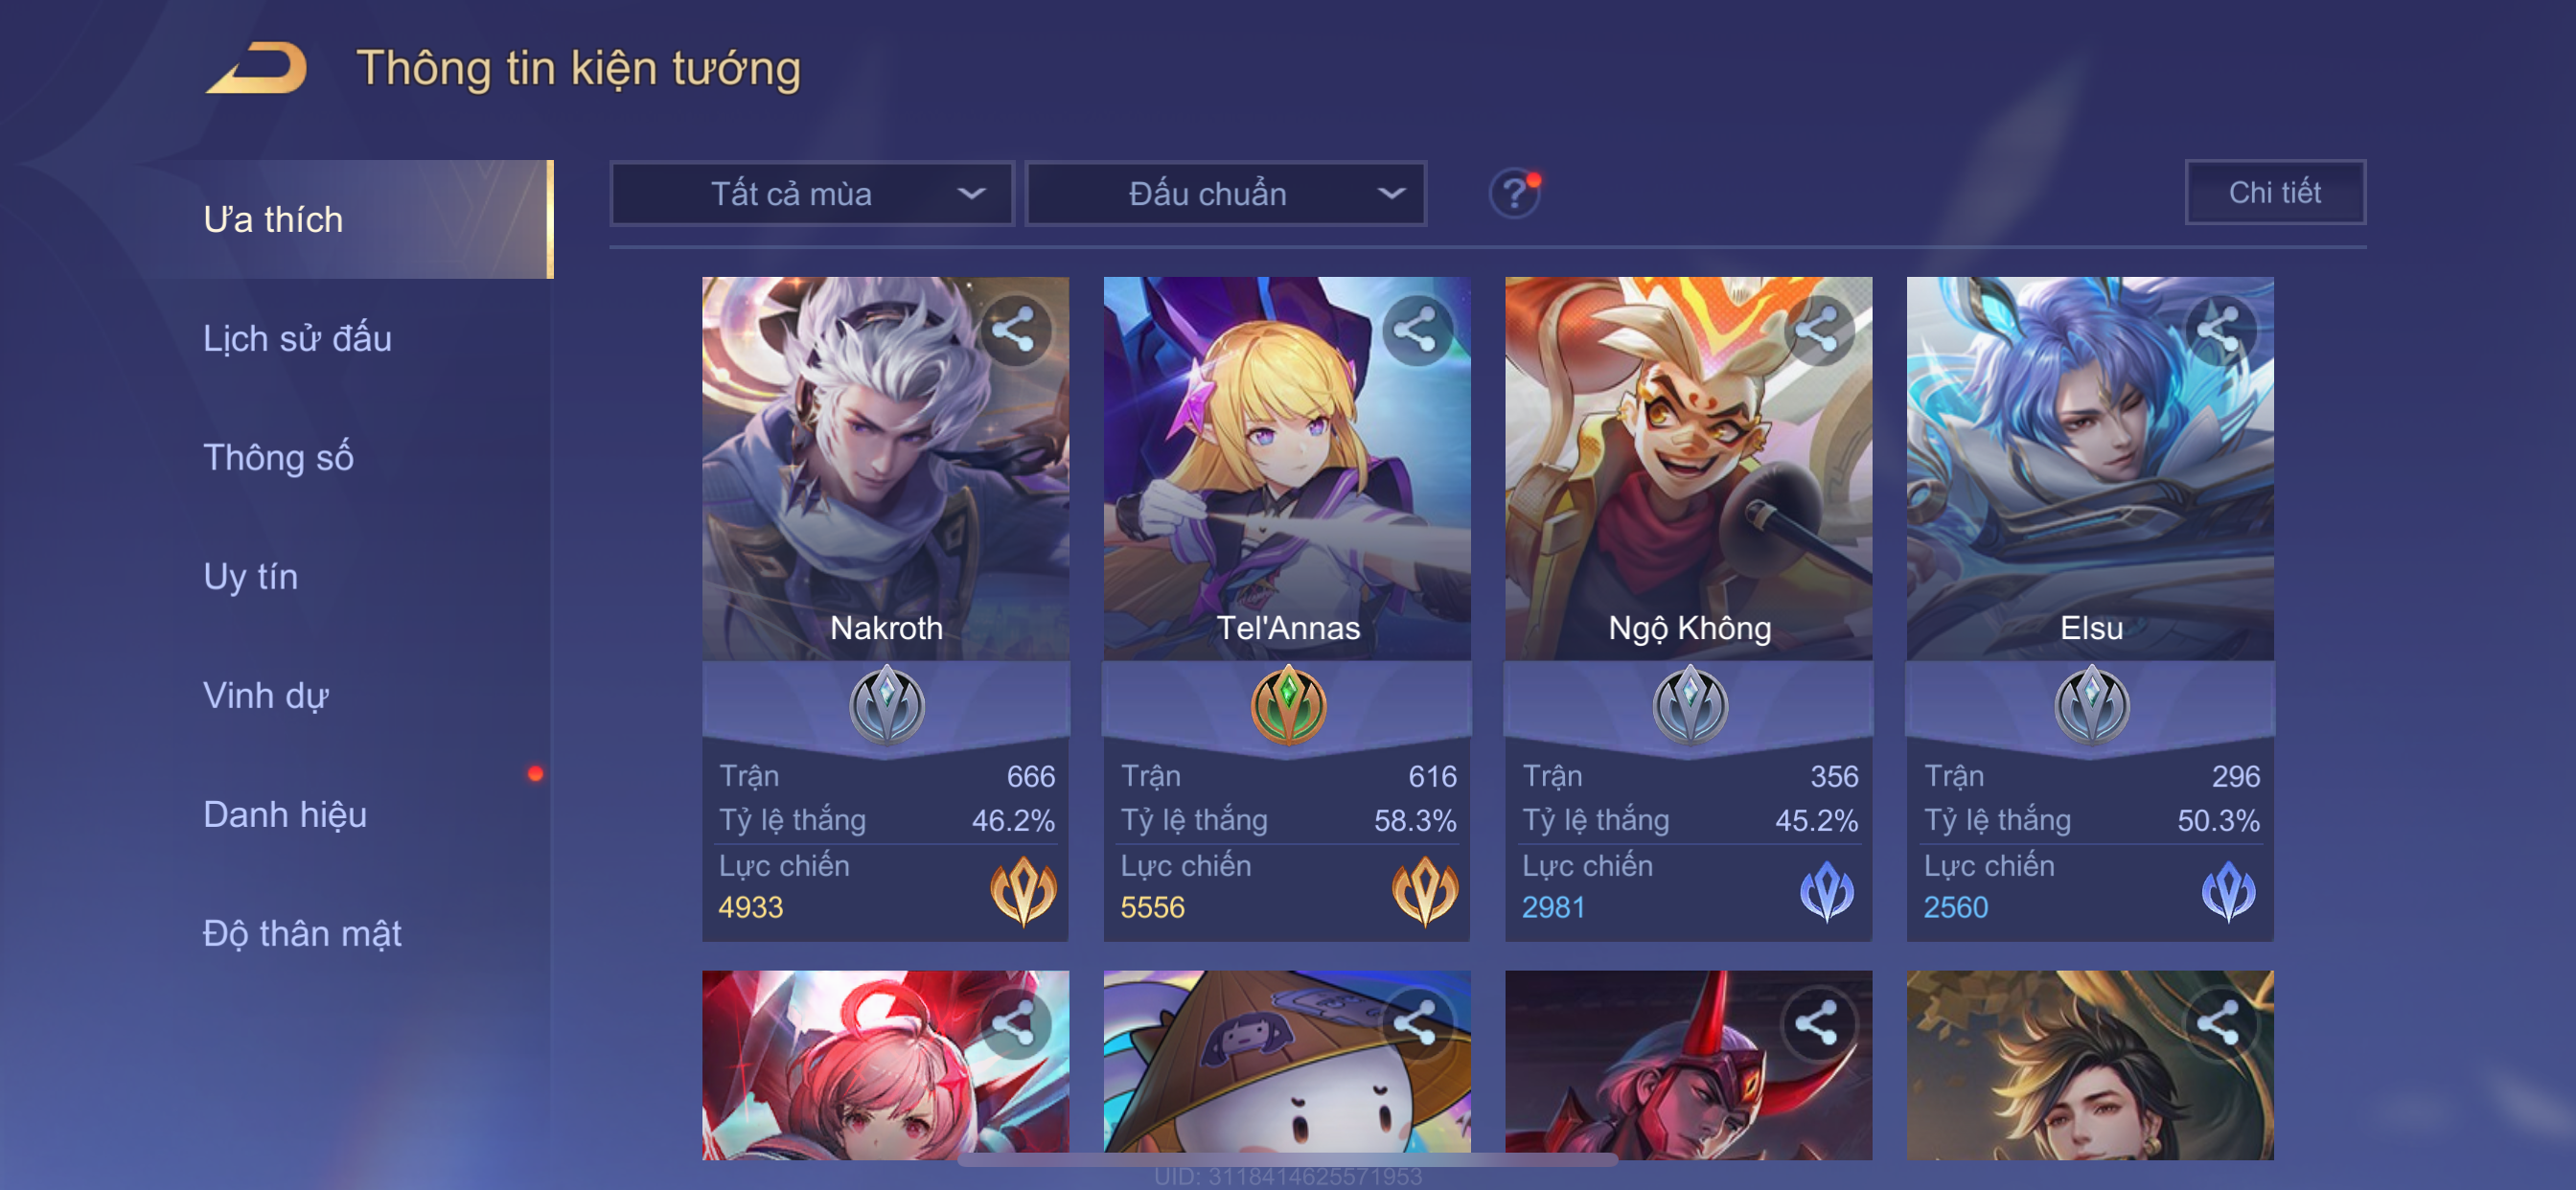Share the Nakroth hero card
Screen dimensions: 2576x1190
click(1014, 330)
